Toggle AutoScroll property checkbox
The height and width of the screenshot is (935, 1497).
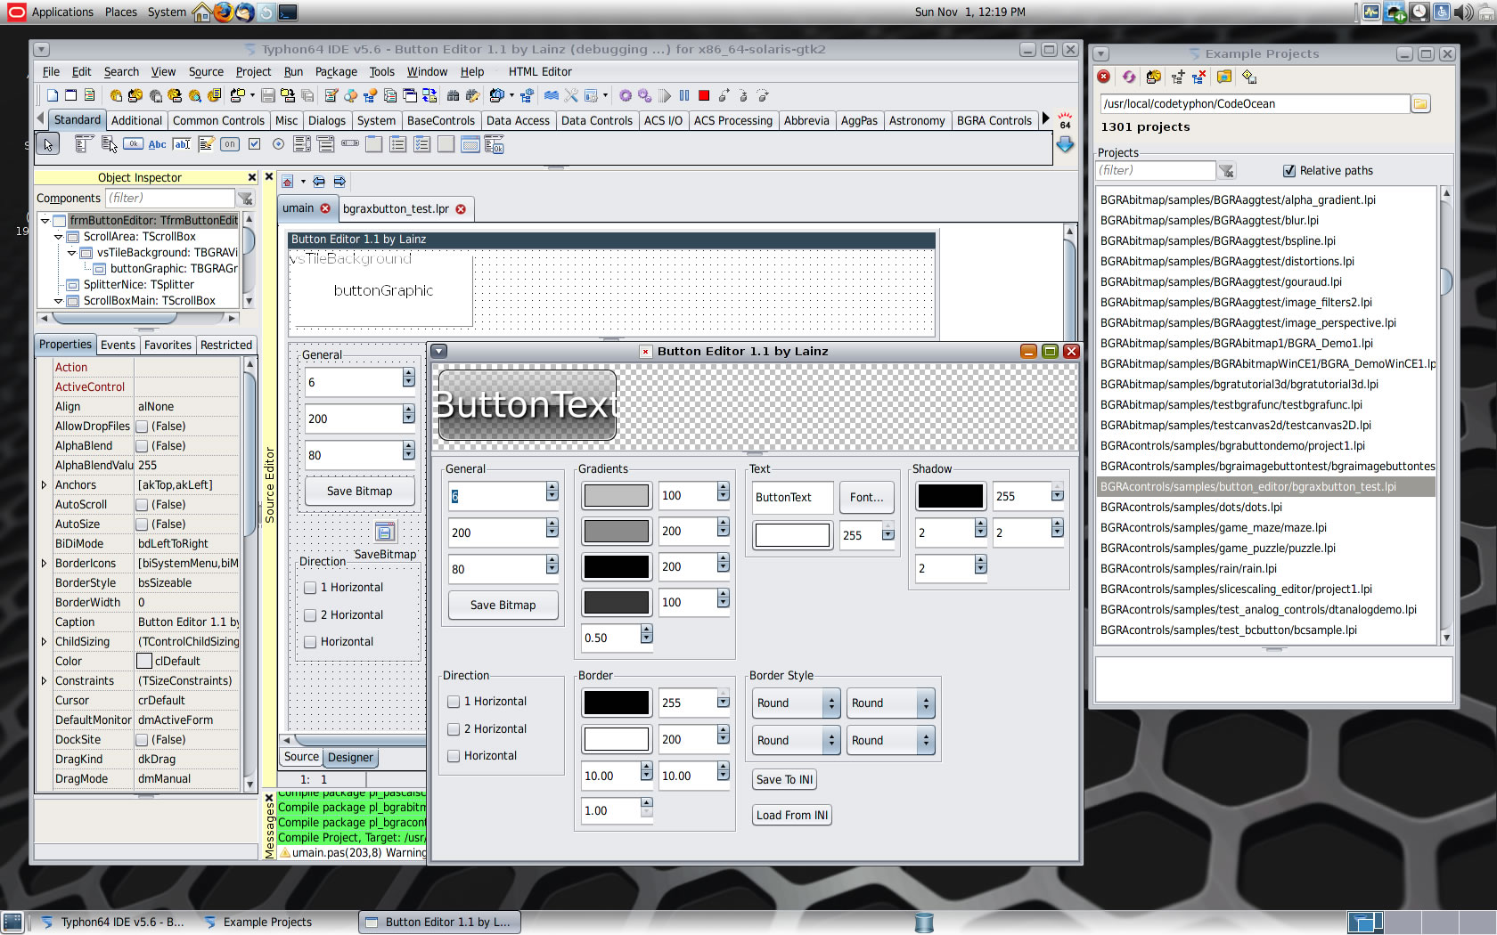(142, 505)
